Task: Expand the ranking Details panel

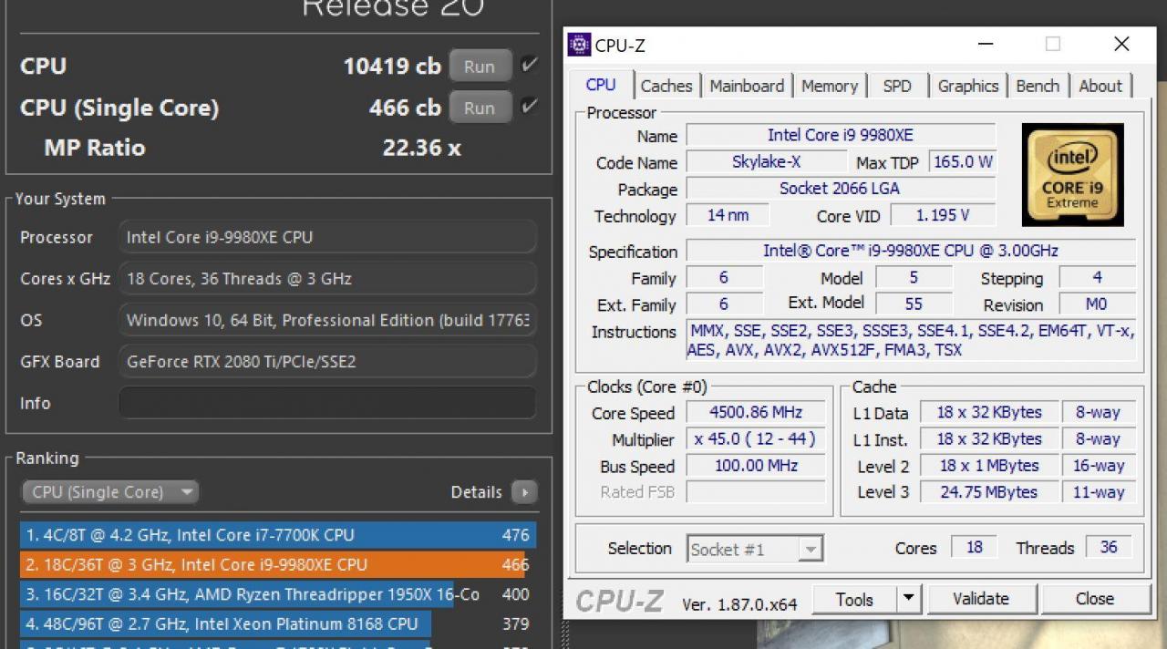Action: [x=524, y=491]
